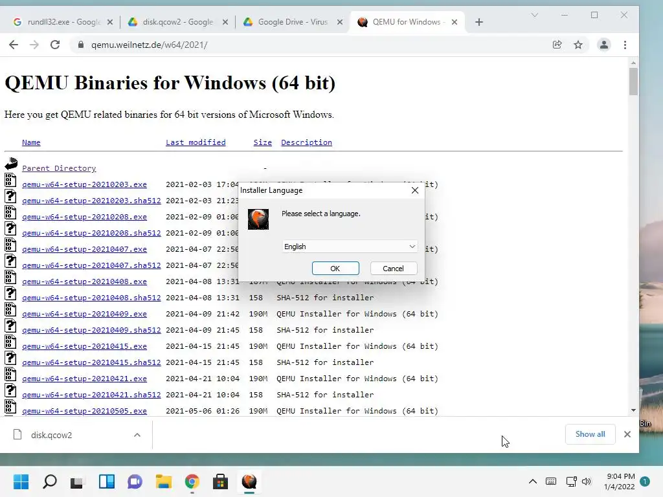Open a new browser tab
Image resolution: width=663 pixels, height=497 pixels.
tap(478, 22)
